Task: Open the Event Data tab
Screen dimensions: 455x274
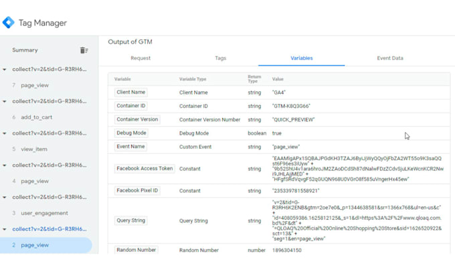Action: (390, 58)
